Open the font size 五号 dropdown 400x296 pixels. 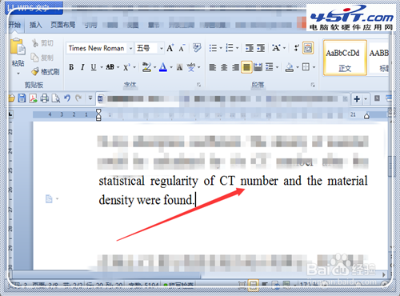coord(161,48)
